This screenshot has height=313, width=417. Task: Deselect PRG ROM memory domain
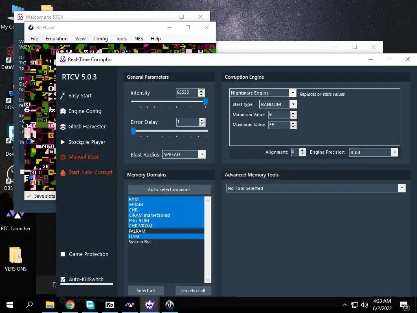pyautogui.click(x=166, y=220)
